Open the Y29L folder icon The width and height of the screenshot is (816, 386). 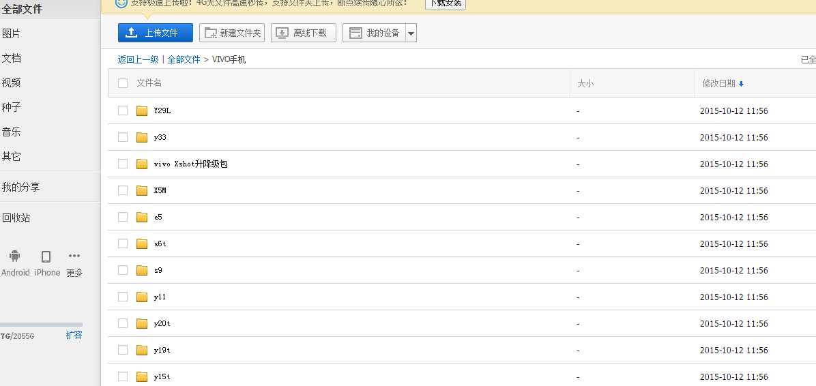click(x=142, y=111)
